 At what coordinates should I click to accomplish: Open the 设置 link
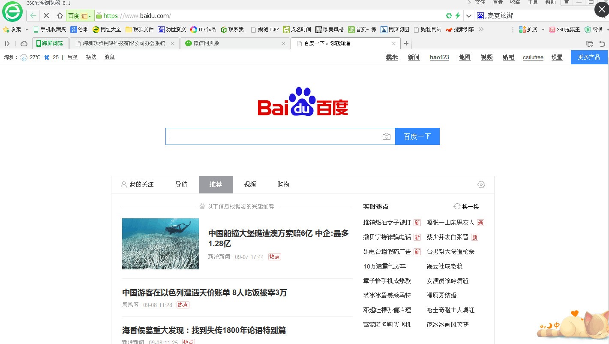557,57
